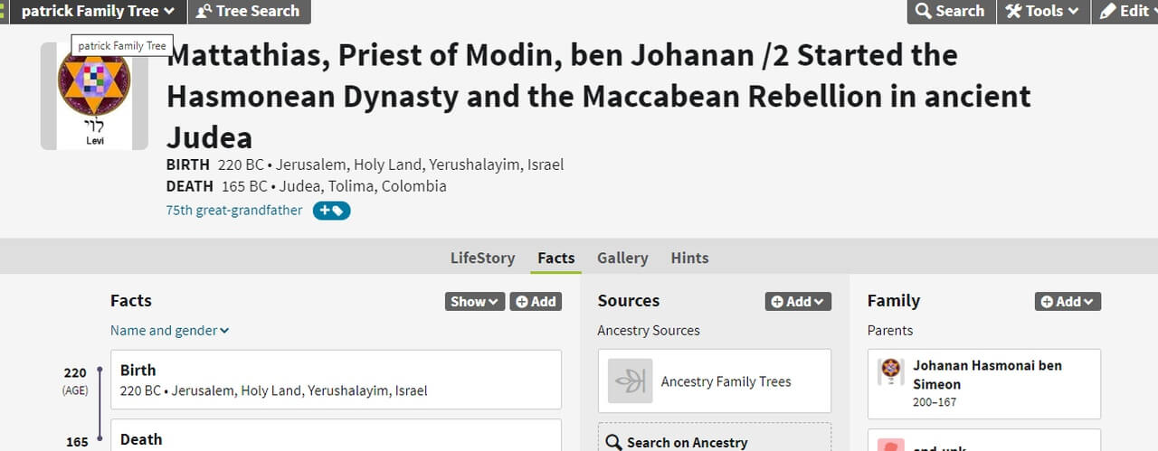
Task: Open the Family Add dropdown
Action: pos(1068,302)
